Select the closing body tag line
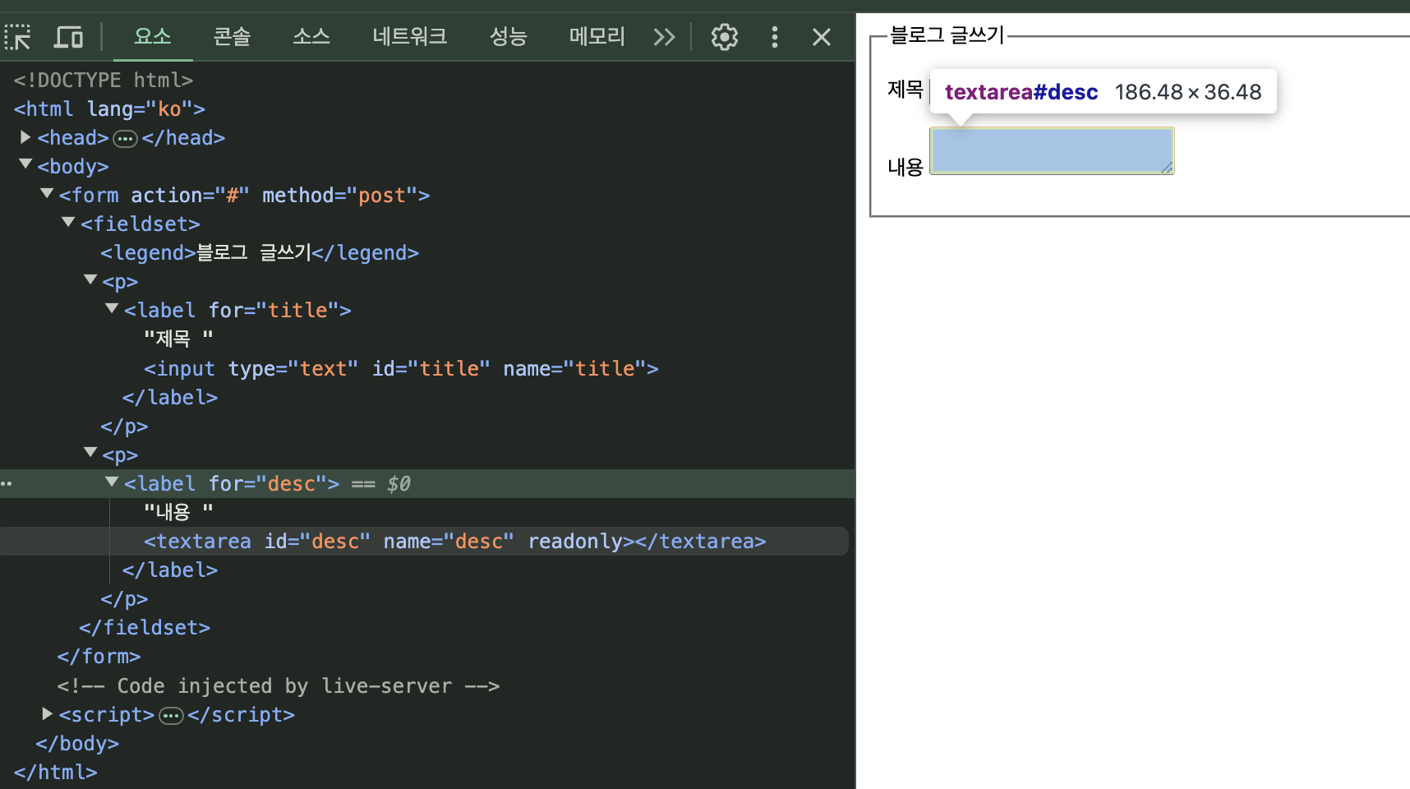1410x789 pixels. (x=77, y=743)
